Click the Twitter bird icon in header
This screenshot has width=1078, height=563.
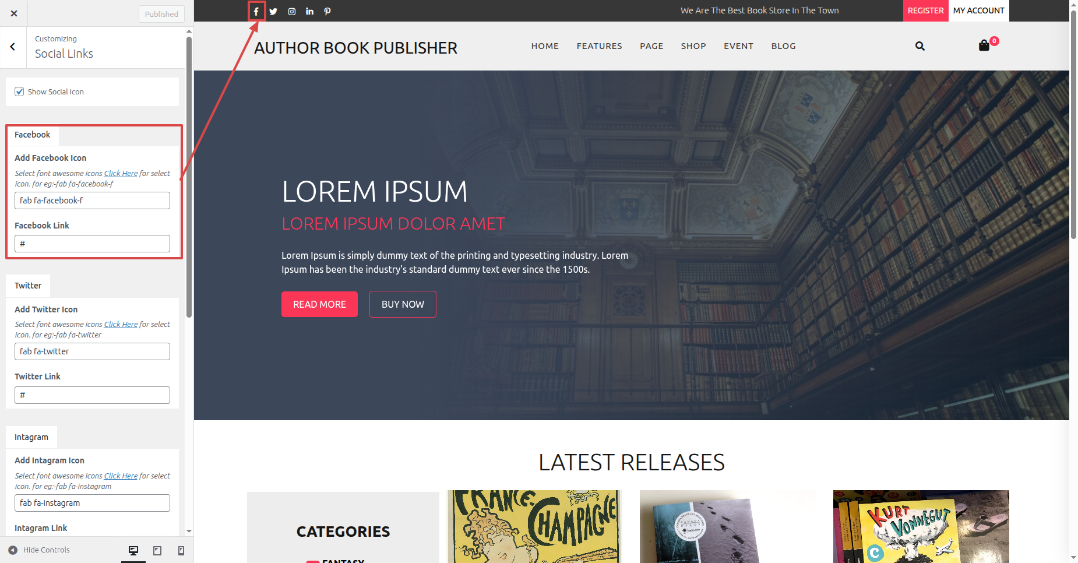pyautogui.click(x=273, y=11)
